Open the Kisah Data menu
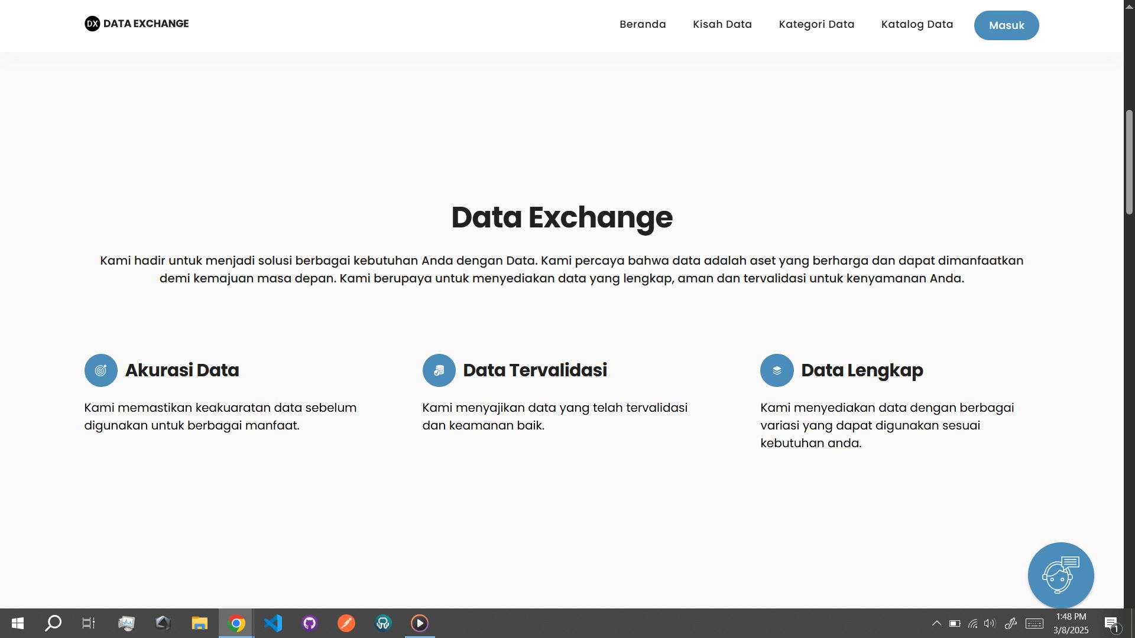The image size is (1135, 638). point(722,24)
